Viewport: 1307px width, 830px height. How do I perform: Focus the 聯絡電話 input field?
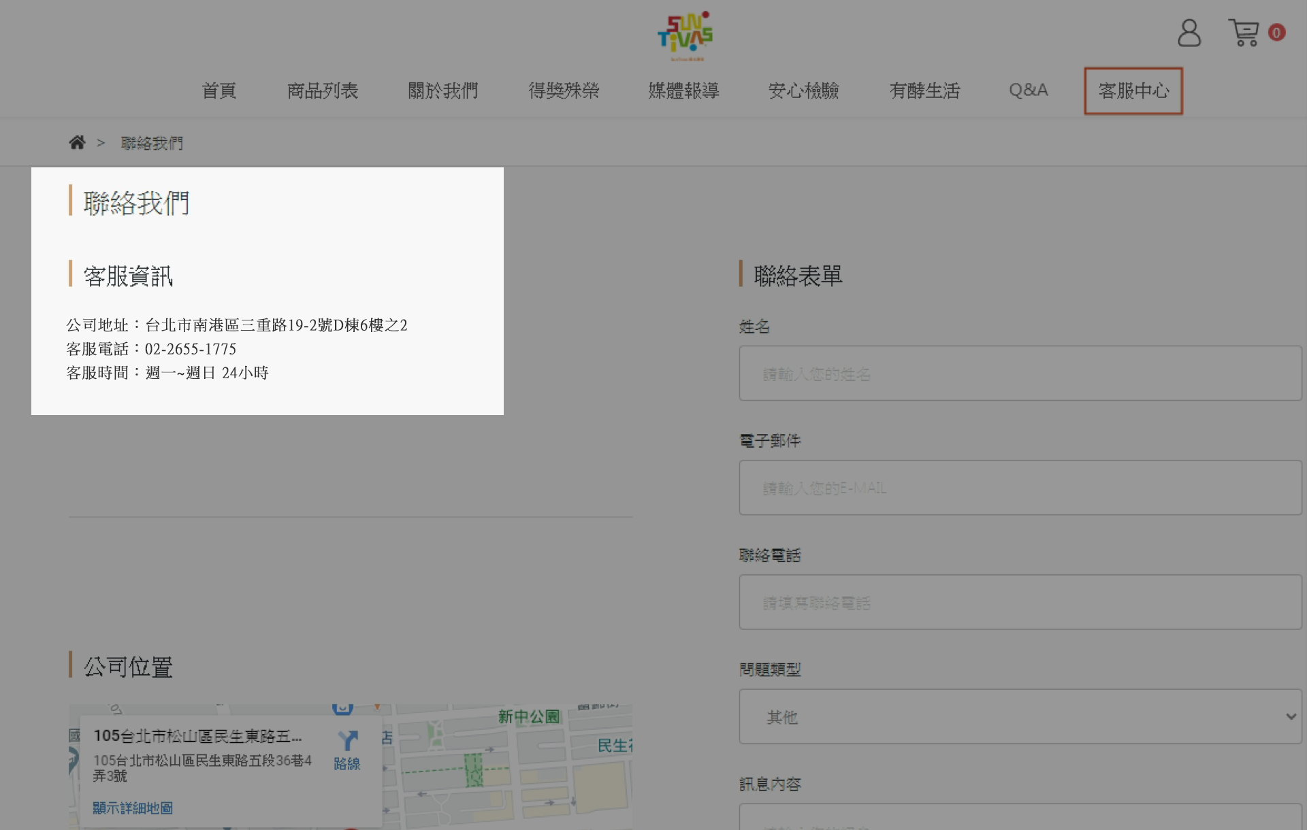1020,601
